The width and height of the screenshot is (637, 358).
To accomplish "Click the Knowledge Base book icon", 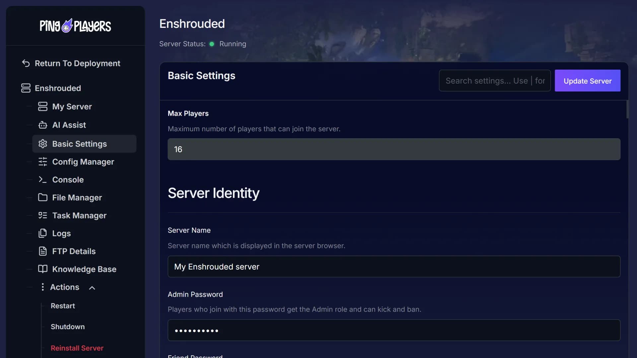I will coord(43,269).
